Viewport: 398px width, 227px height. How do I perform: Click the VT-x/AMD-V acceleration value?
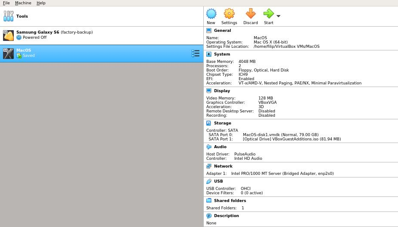pos(300,83)
